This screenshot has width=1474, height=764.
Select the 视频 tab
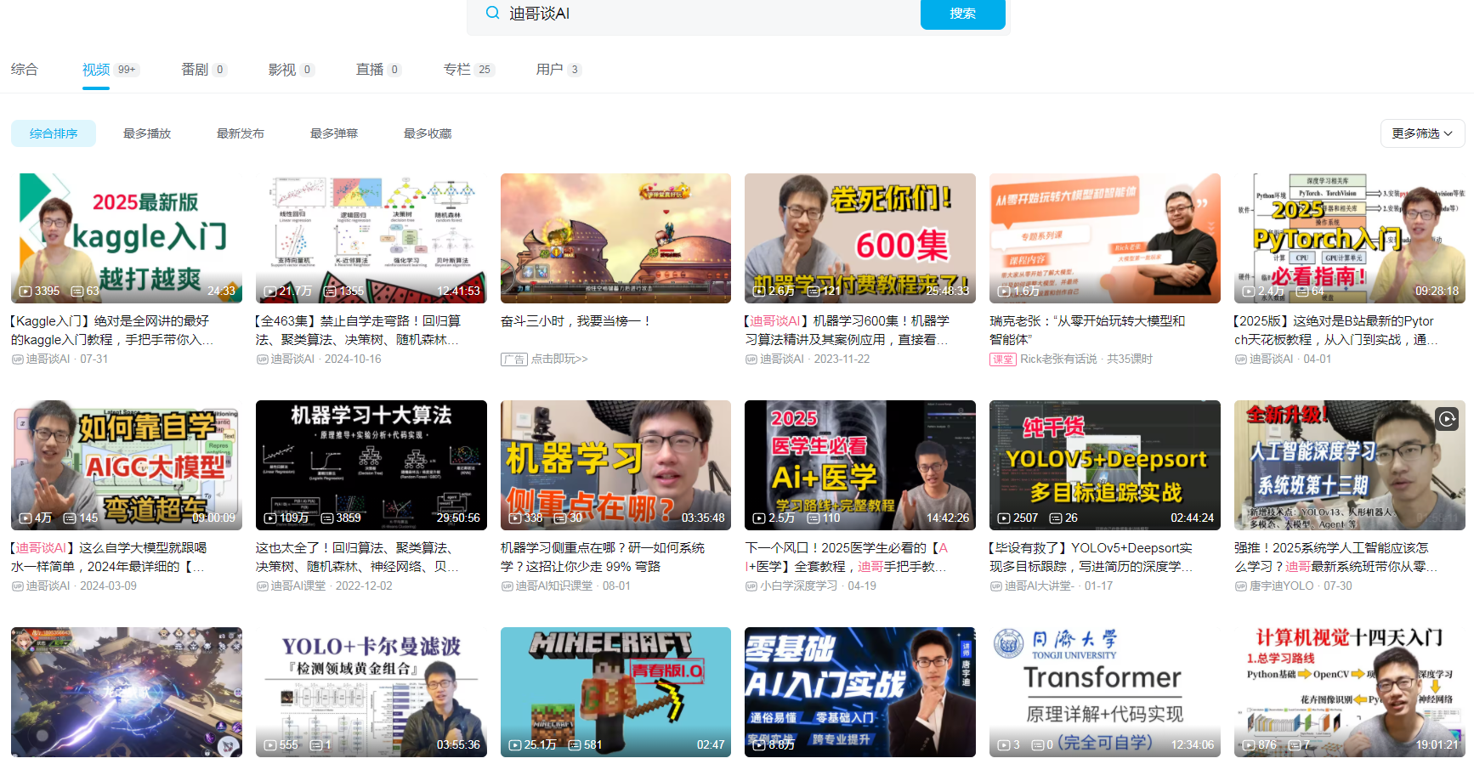pos(110,70)
